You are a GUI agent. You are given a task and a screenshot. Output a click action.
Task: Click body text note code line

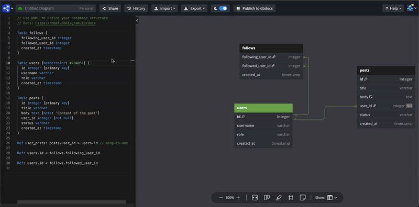pos(60,113)
